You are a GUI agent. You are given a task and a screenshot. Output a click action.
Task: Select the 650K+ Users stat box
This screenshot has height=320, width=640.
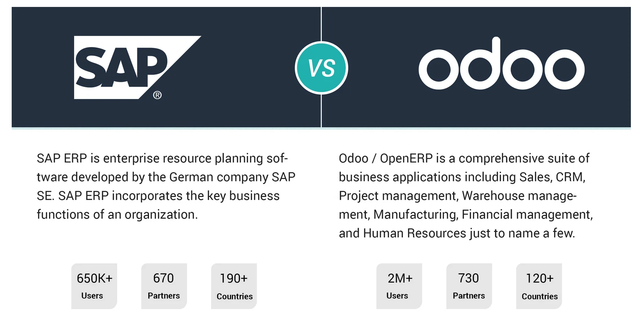[94, 286]
